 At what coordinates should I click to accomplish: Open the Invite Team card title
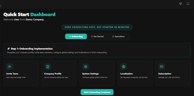pos(12,74)
